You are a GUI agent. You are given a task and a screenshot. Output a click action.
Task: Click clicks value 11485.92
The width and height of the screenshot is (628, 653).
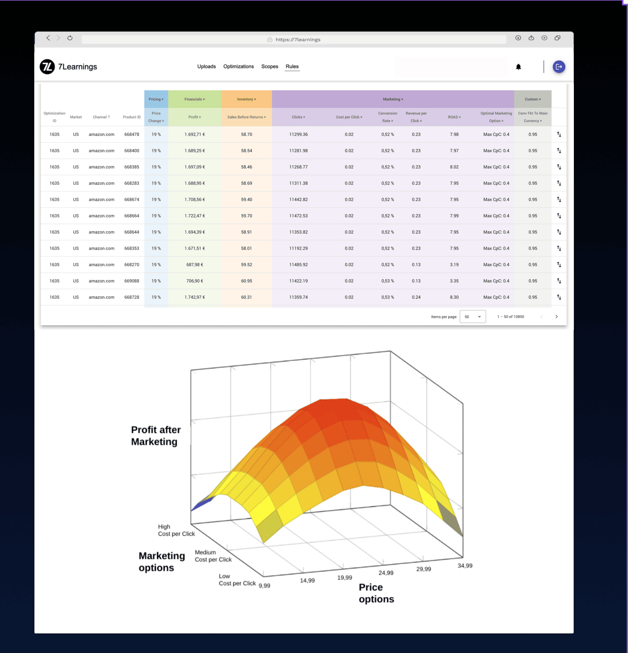coord(299,265)
